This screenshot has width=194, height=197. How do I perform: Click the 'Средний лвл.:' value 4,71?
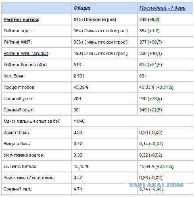point(78,189)
